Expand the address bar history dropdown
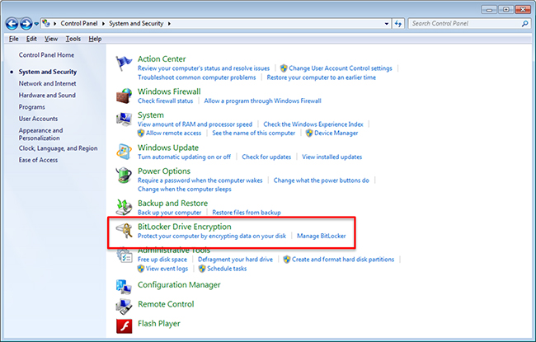 [387, 24]
